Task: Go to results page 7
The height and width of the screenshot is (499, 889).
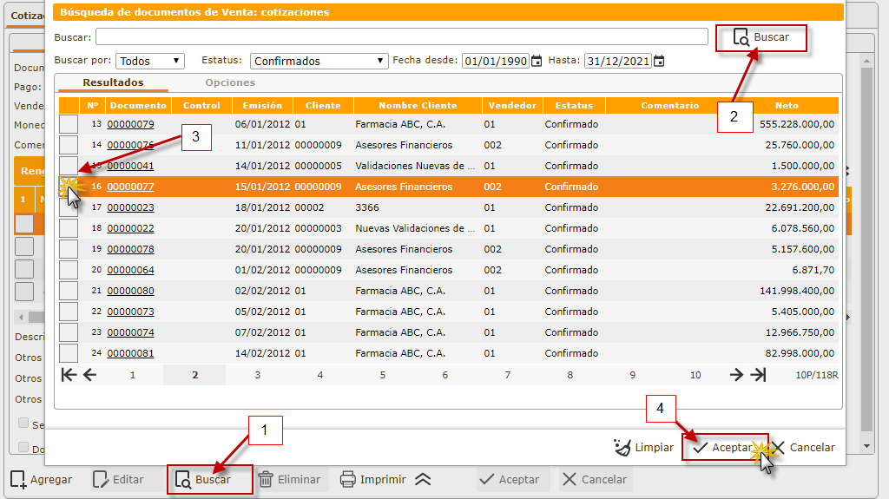Action: coord(507,375)
